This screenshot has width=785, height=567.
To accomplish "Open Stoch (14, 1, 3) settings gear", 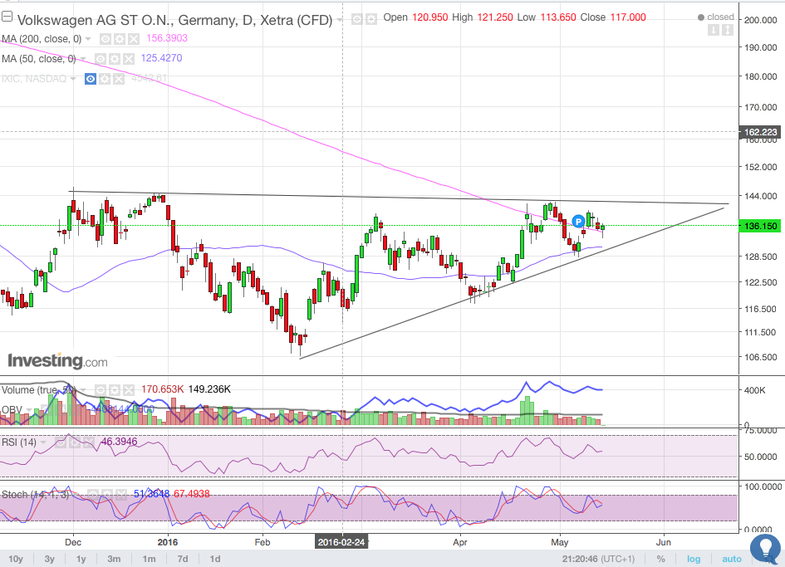I will [107, 495].
